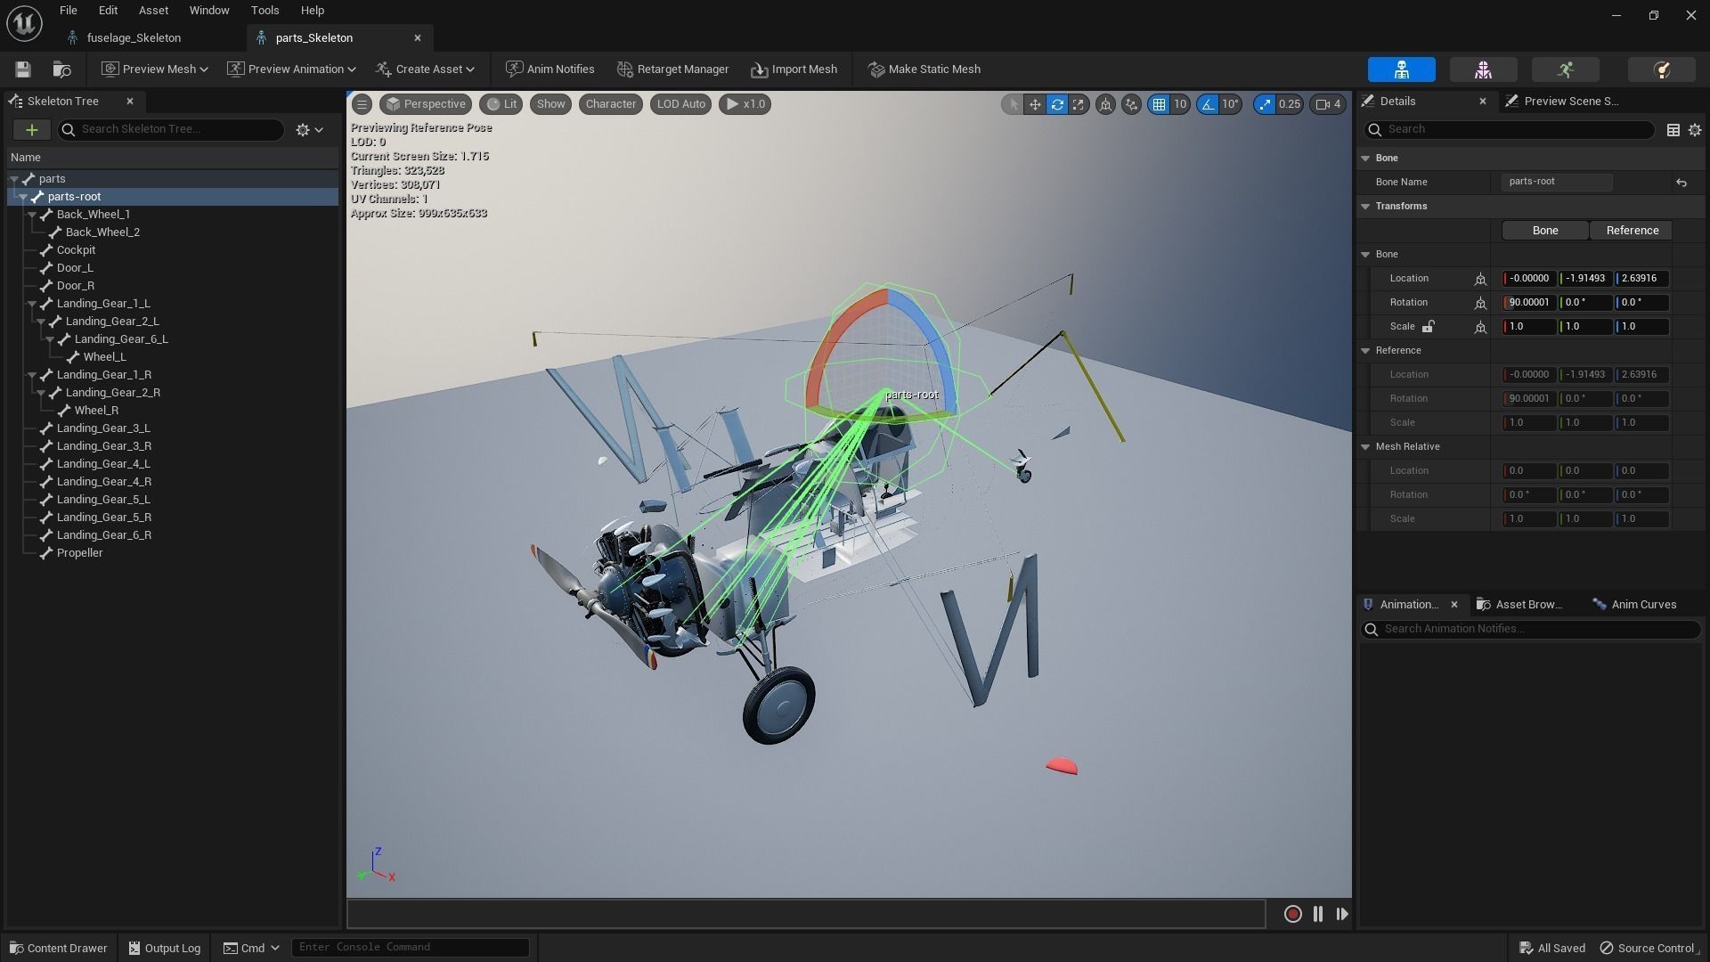
Task: Switch to the fuselage_Skeleton tab
Action: (x=134, y=38)
